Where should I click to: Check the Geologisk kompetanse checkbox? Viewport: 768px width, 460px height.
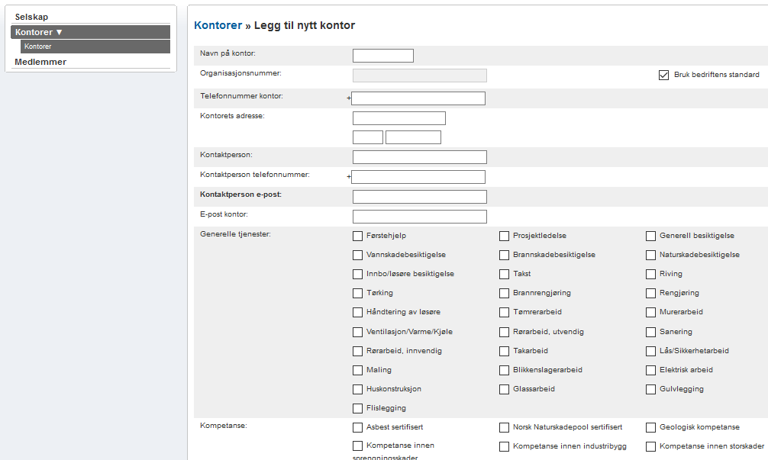[x=651, y=427]
